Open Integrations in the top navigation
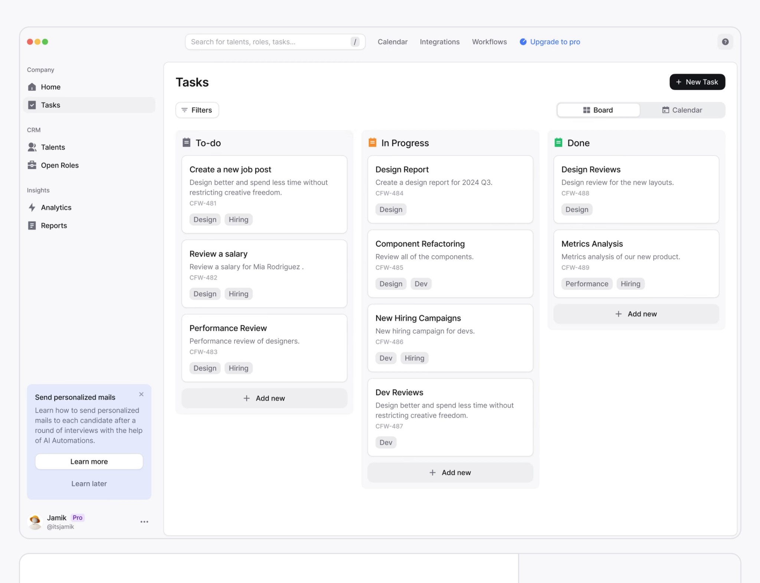This screenshot has width=760, height=583. point(439,42)
